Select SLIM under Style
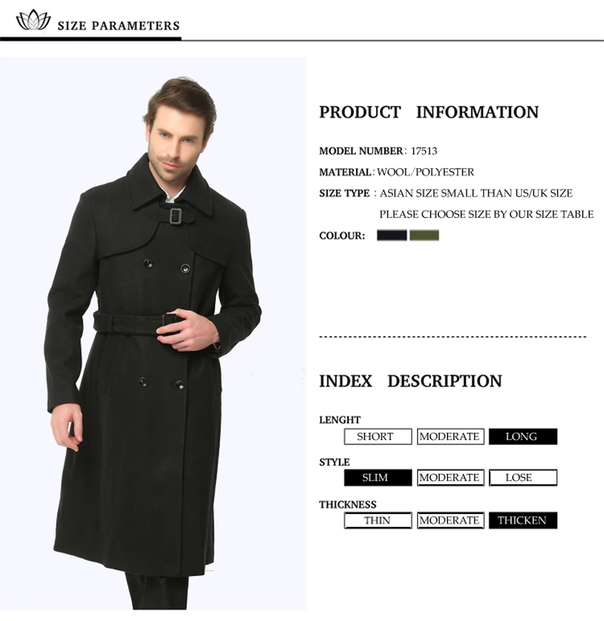Screen dimensions: 604x621 (x=378, y=478)
